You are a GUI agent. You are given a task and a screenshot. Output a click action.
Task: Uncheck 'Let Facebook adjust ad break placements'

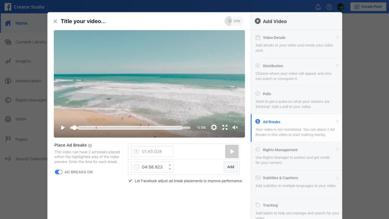click(130, 181)
